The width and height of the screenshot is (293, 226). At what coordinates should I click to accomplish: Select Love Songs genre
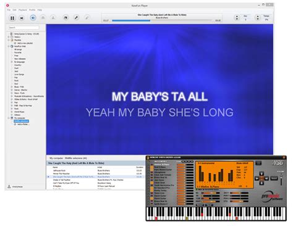(x=19, y=74)
